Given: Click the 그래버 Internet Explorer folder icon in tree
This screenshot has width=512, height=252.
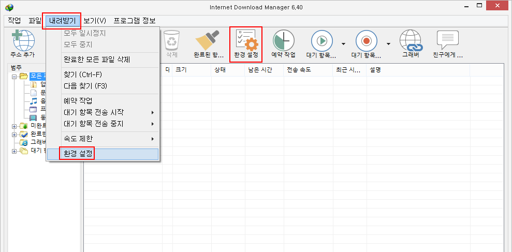Looking at the screenshot, I should click(x=23, y=142).
